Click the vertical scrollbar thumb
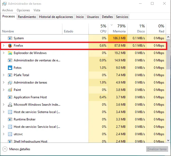The image size is (171, 156). 168,54
